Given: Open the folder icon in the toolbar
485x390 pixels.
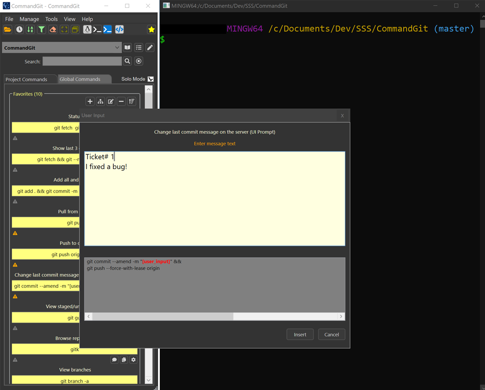Looking at the screenshot, I should [x=7, y=29].
